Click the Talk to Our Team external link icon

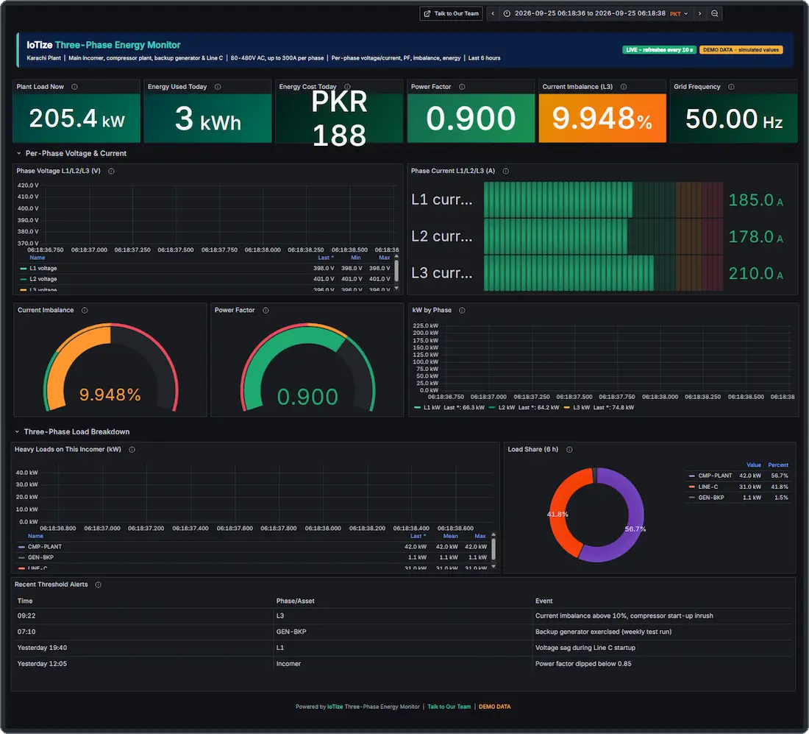(x=427, y=13)
